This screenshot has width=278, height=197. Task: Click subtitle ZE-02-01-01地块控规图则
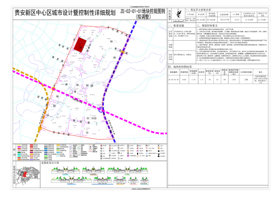[143, 12]
